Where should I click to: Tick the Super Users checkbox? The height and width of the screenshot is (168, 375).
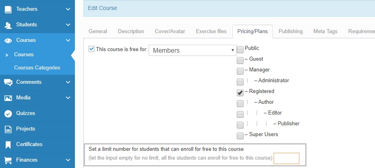tap(240, 136)
